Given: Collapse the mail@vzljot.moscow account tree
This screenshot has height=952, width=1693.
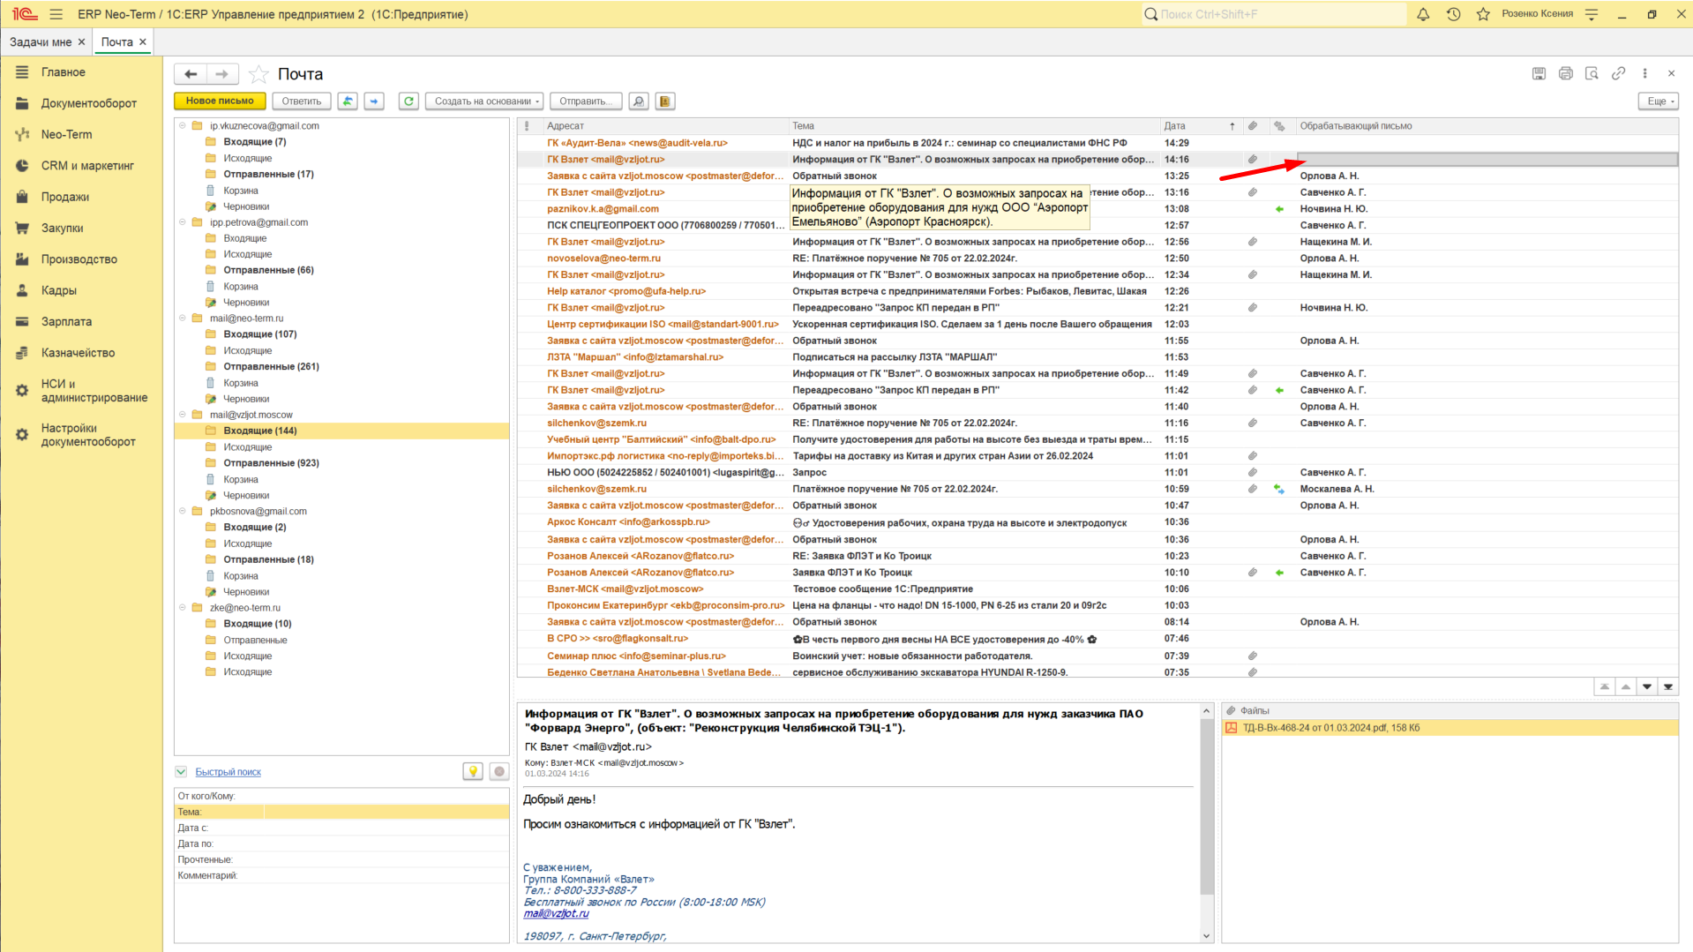Looking at the screenshot, I should (x=183, y=415).
